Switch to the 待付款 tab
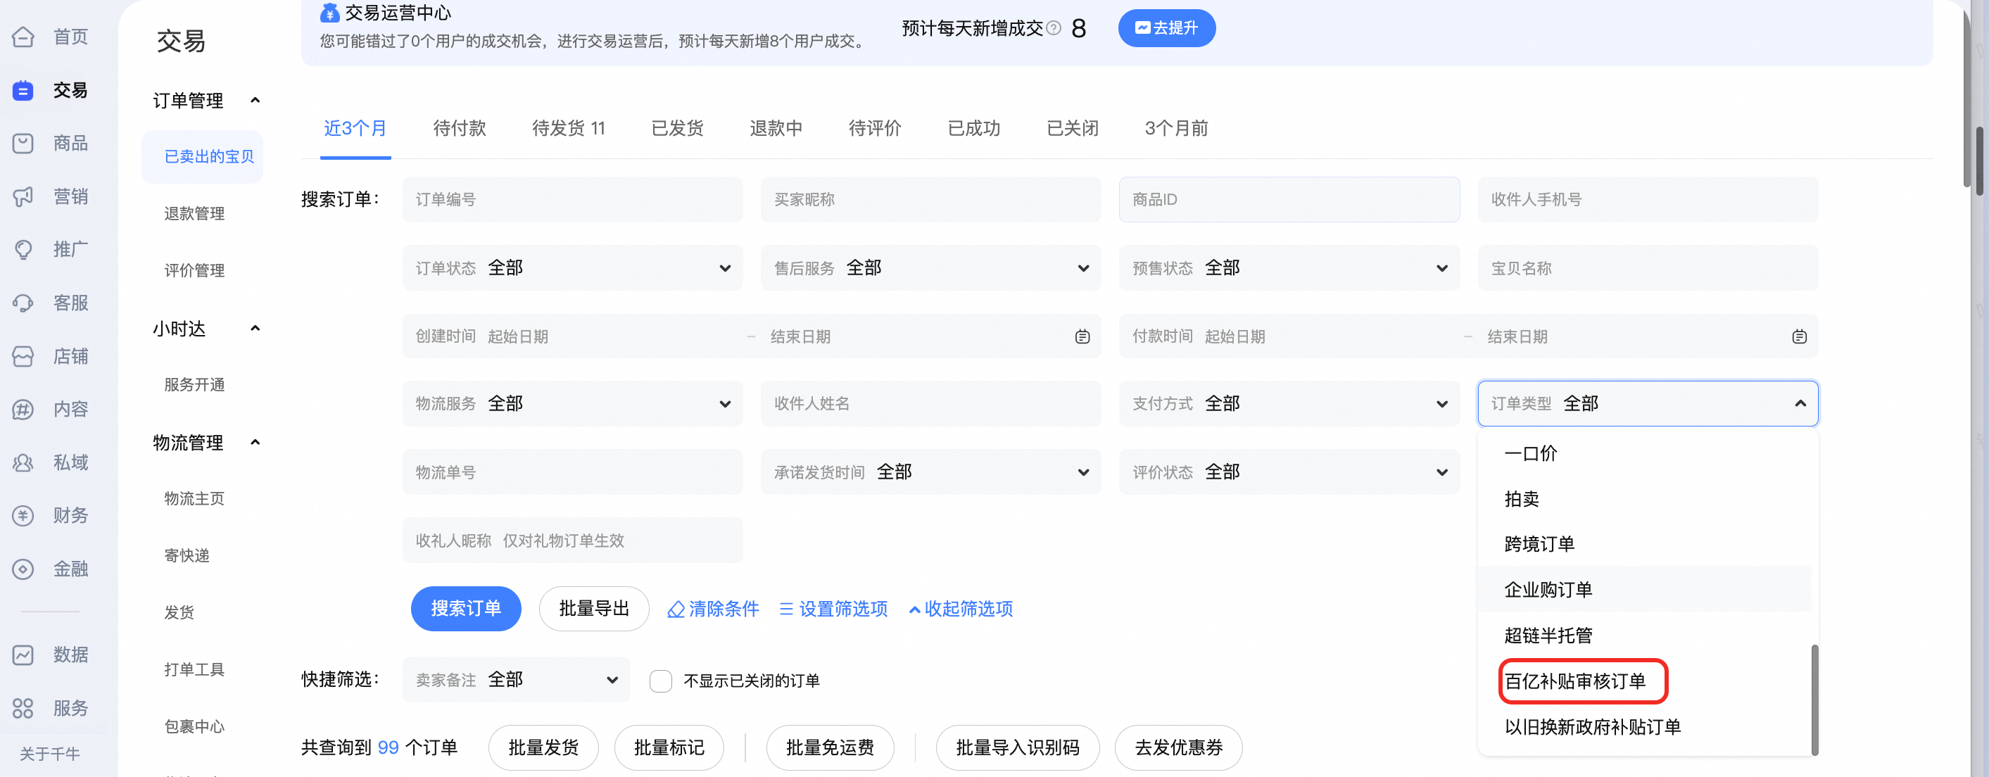 460,128
